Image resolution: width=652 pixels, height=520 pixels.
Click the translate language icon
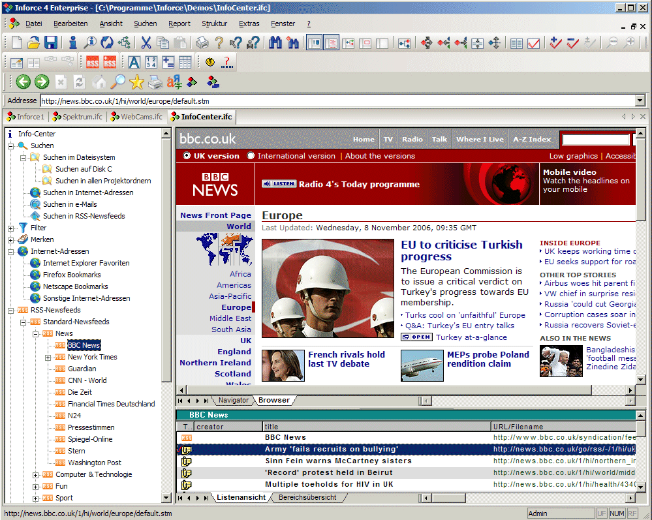174,82
